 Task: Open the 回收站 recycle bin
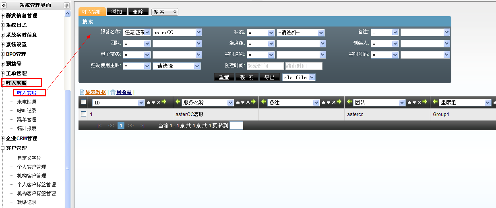124,92
